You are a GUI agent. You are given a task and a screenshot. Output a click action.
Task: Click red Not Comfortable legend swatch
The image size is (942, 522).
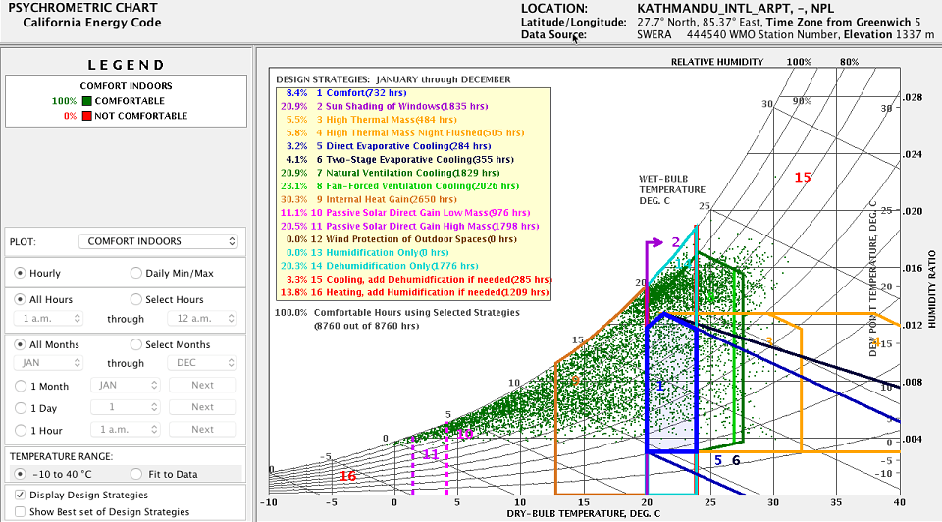coord(86,116)
